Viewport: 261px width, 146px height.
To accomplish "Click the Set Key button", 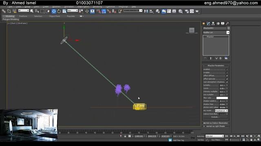I will (200, 140).
